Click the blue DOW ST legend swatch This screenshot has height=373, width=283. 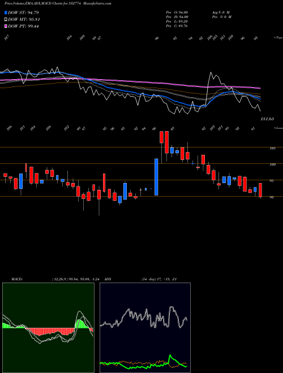(6, 12)
